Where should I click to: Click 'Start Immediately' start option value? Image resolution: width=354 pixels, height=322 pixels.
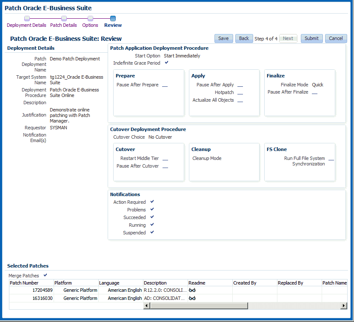coord(182,56)
